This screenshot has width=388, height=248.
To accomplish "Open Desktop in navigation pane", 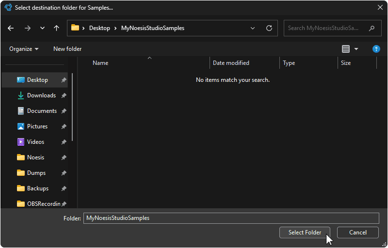I will point(34,80).
